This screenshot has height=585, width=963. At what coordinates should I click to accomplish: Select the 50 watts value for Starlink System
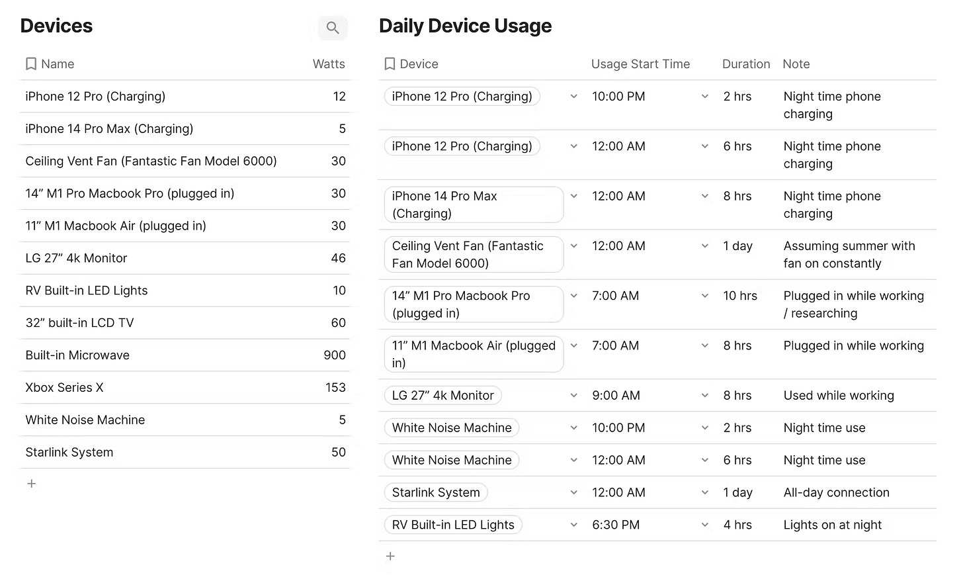(338, 453)
